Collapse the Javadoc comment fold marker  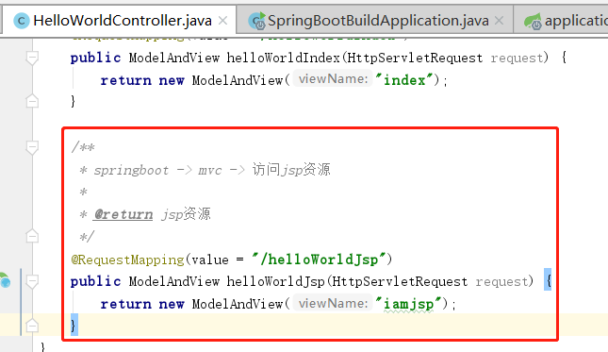point(32,147)
